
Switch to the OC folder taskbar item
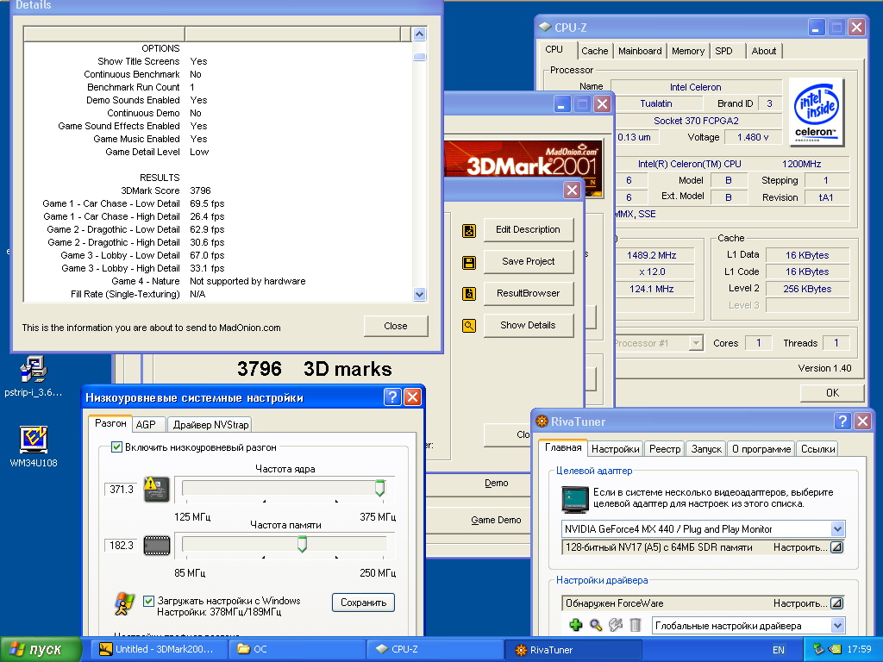pyautogui.click(x=297, y=649)
